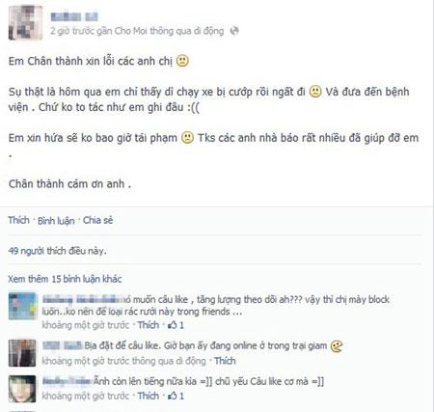Click thumbs-up icon on third comment

(173, 396)
